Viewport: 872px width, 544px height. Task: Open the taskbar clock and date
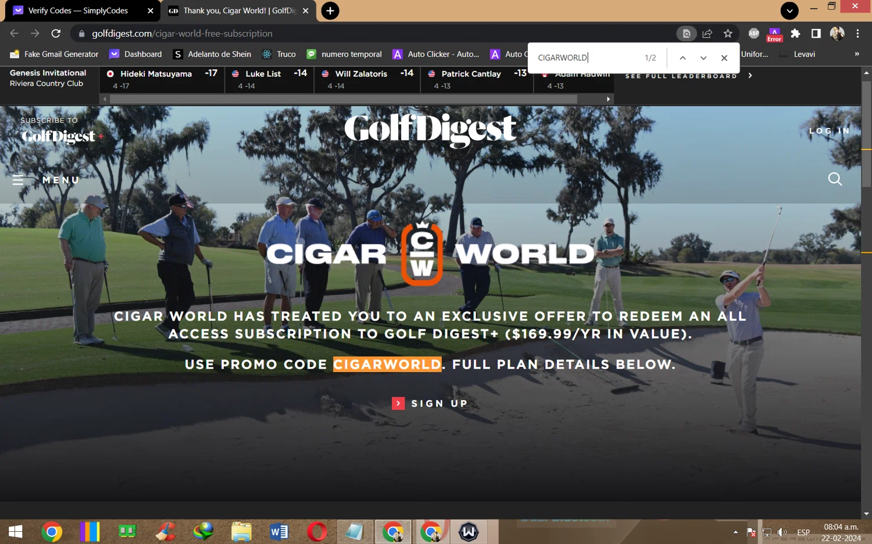tap(841, 532)
